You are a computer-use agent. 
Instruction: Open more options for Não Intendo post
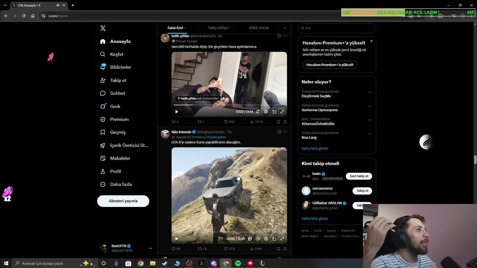pyautogui.click(x=285, y=132)
